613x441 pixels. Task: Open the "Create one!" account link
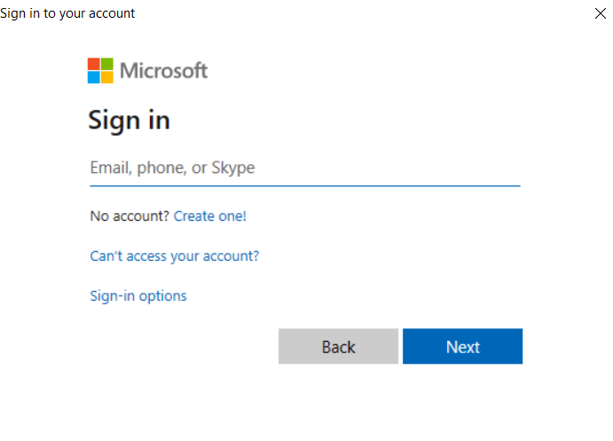click(210, 216)
